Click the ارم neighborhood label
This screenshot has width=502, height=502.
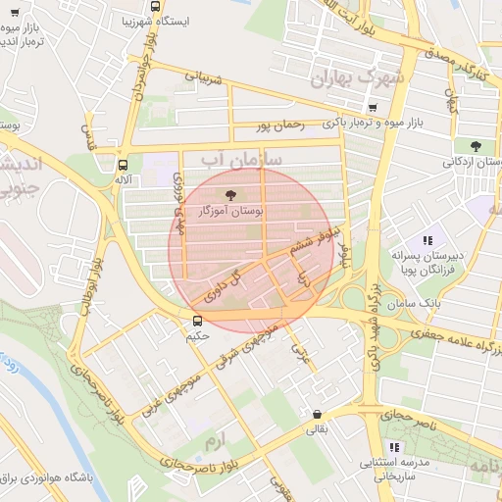(215, 442)
